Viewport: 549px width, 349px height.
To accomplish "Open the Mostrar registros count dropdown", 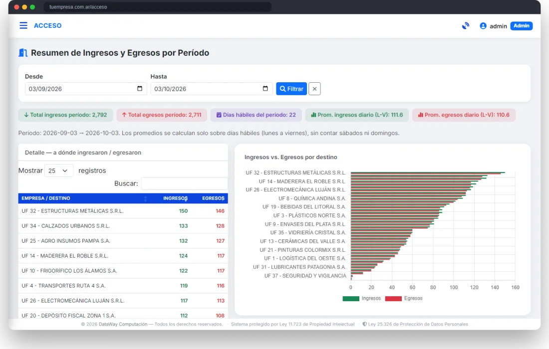I will point(59,171).
